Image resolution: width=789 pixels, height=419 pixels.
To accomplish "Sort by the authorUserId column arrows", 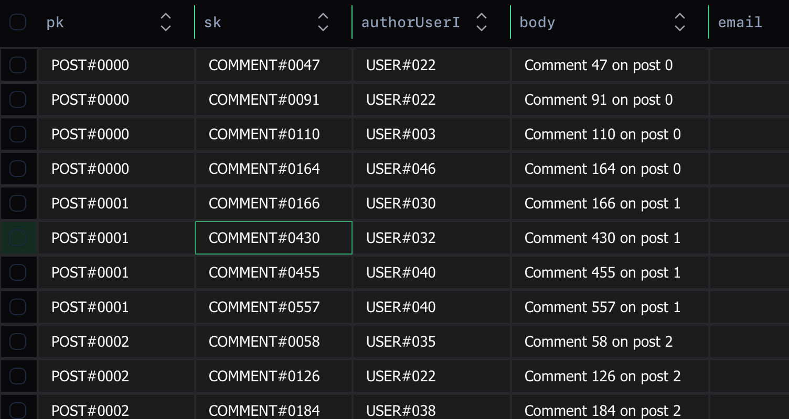I will (x=482, y=22).
